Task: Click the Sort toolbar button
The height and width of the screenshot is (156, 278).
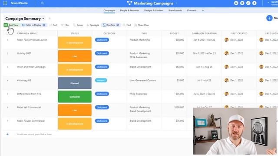Action: [53, 25]
